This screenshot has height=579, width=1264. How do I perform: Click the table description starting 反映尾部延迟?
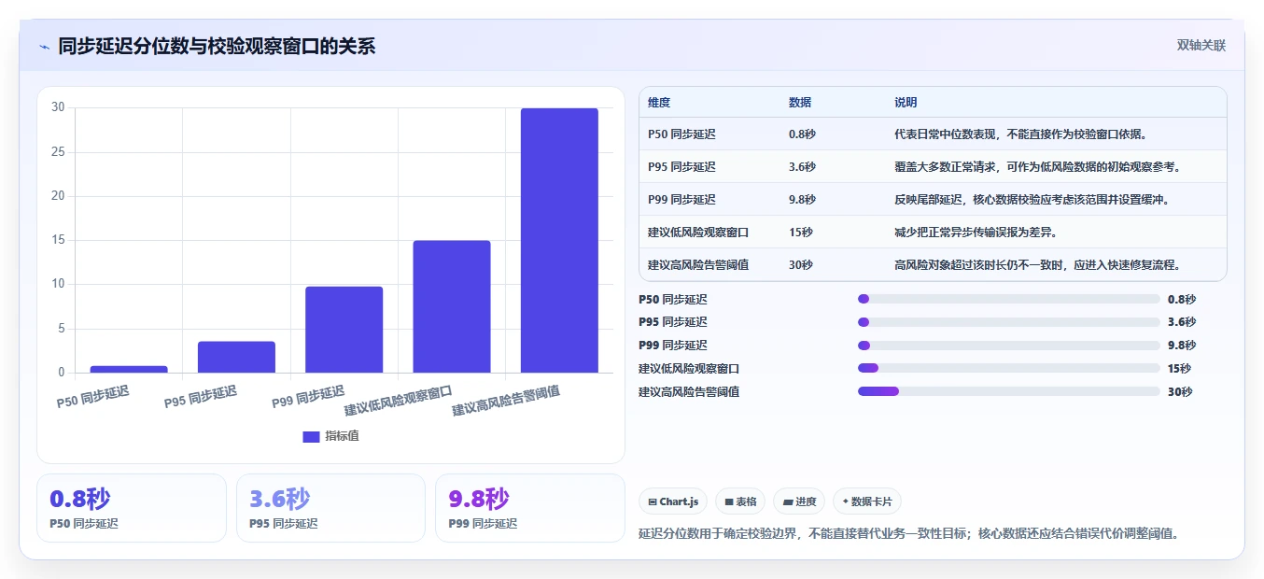pos(1032,200)
